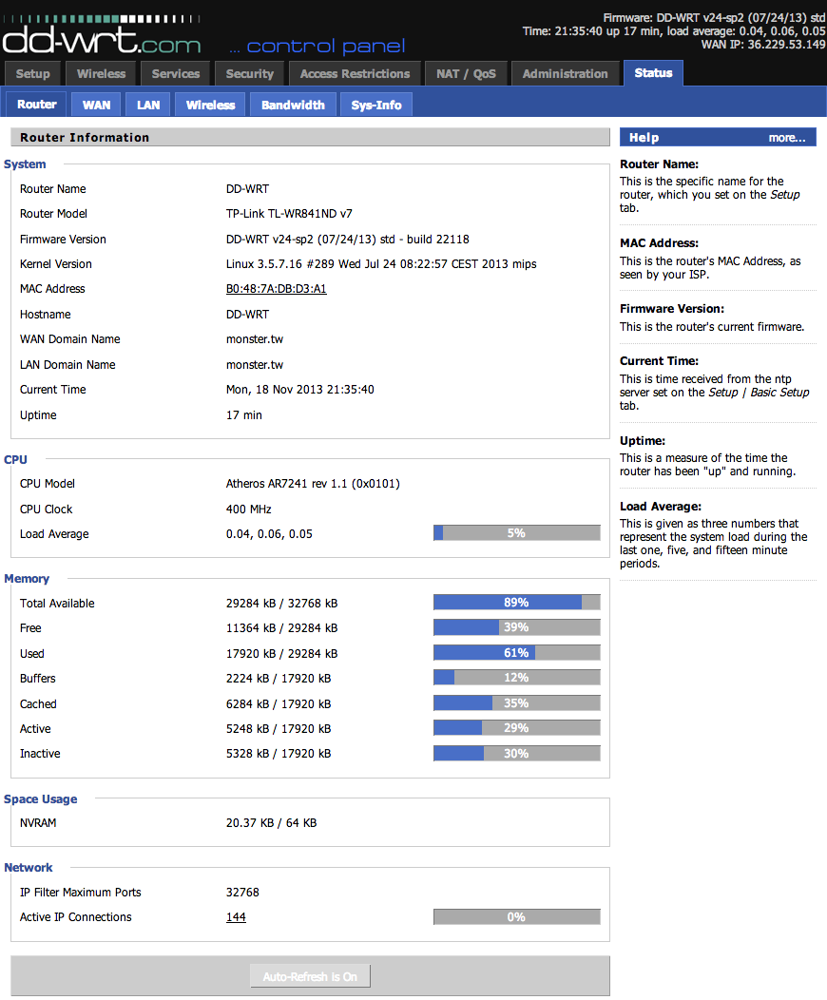Click the Inactive memory 30% bar
The width and height of the screenshot is (827, 1000).
click(516, 754)
